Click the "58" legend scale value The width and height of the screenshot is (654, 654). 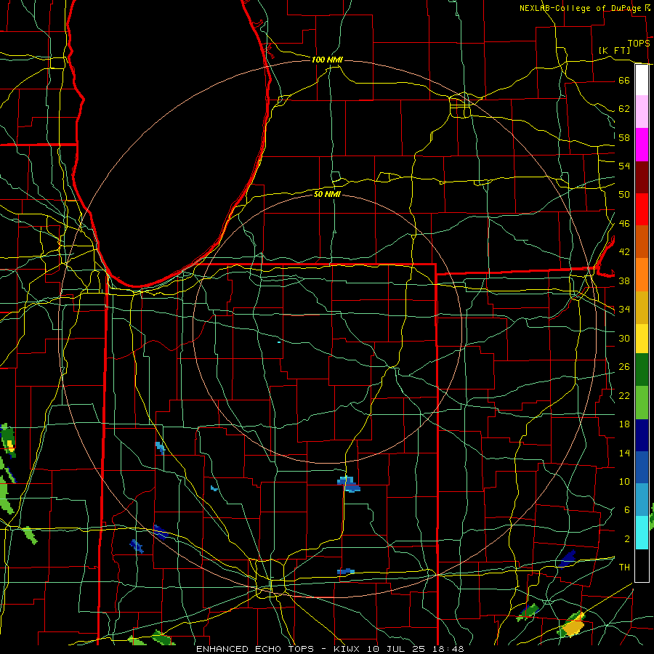coord(624,137)
